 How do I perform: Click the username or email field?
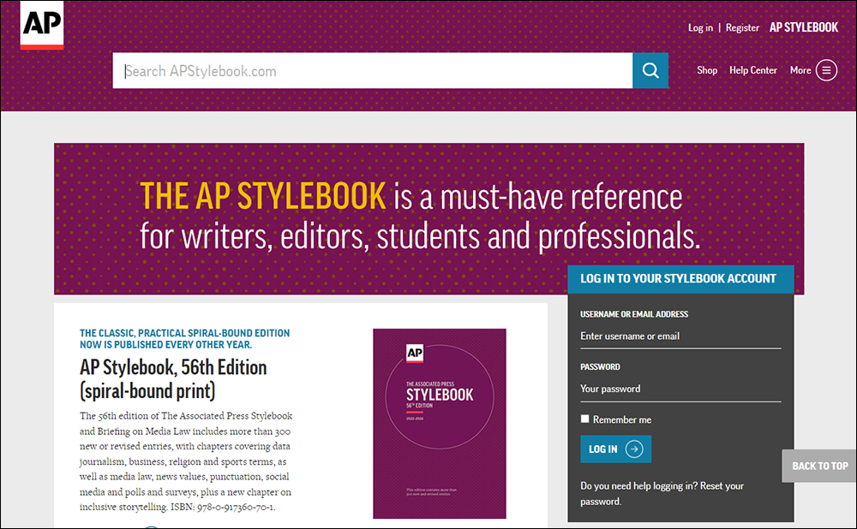(x=680, y=336)
